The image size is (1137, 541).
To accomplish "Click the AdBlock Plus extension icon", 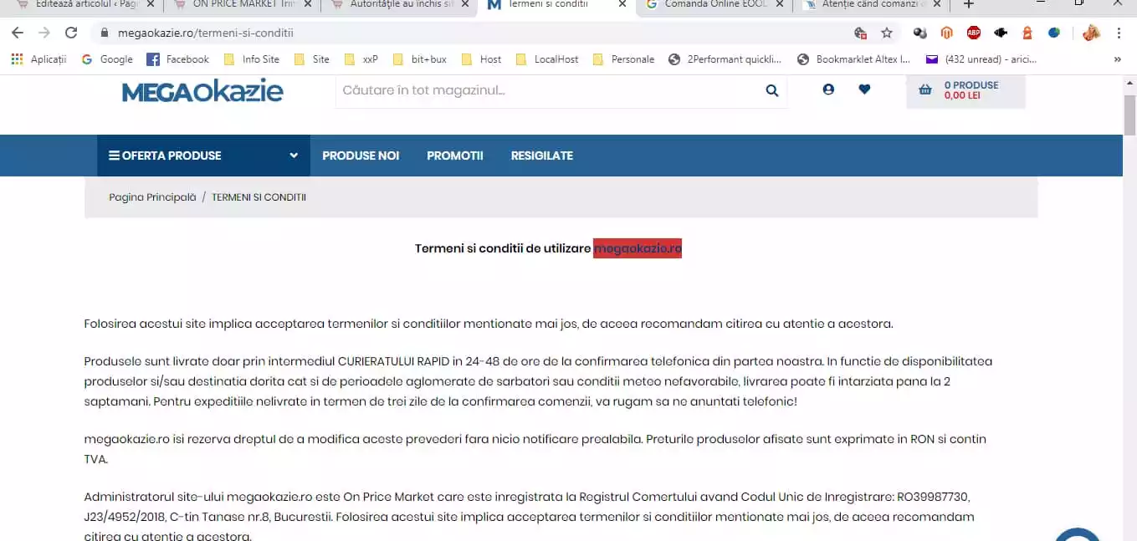I will (x=974, y=33).
